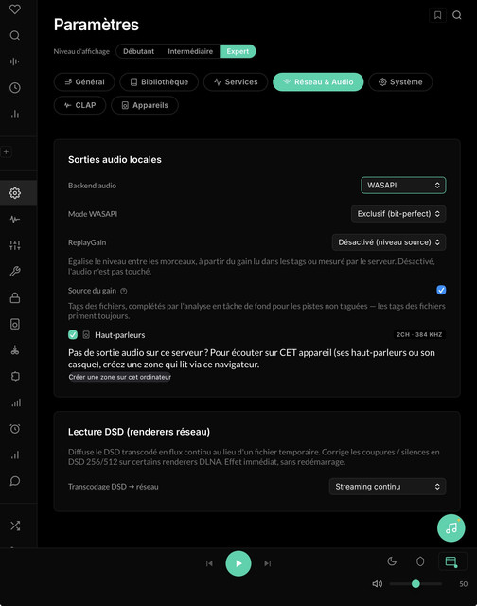This screenshot has width=477, height=606.
Task: Click Créer une zone sur cet ordinateur
Action: [120, 377]
